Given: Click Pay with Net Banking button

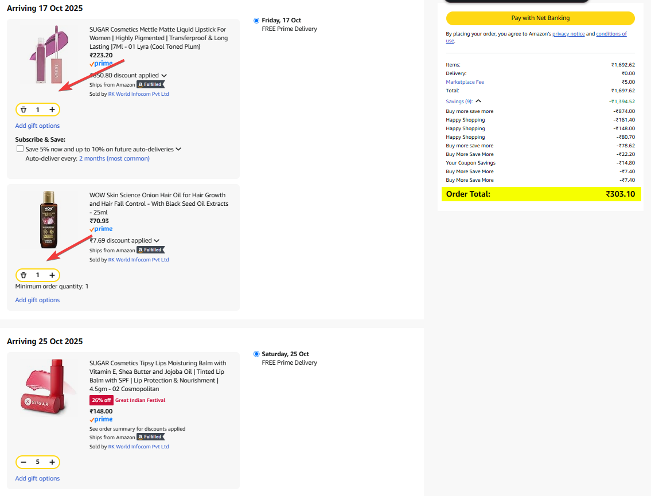Looking at the screenshot, I should pos(540,18).
